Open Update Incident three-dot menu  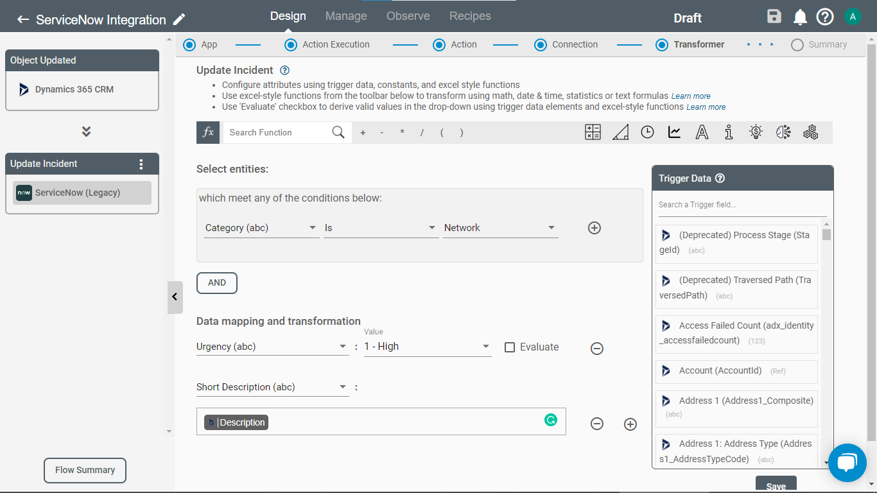pyautogui.click(x=141, y=164)
